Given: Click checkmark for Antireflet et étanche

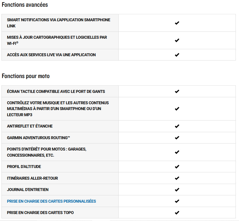Looking at the screenshot, I should click(177, 126).
